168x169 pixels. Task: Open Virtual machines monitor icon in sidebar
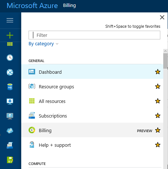coord(10,101)
